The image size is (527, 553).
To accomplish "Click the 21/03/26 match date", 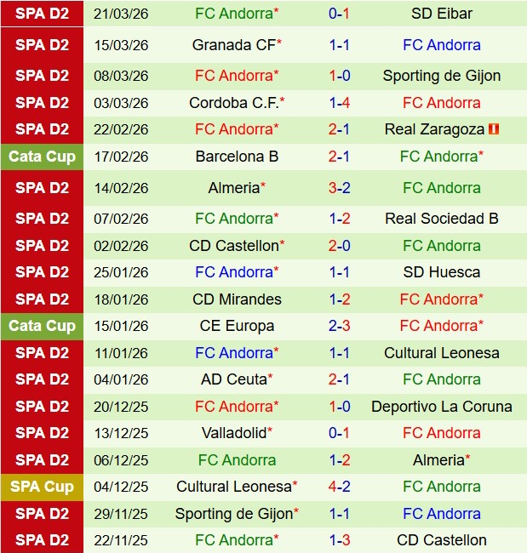I will coord(121,14).
